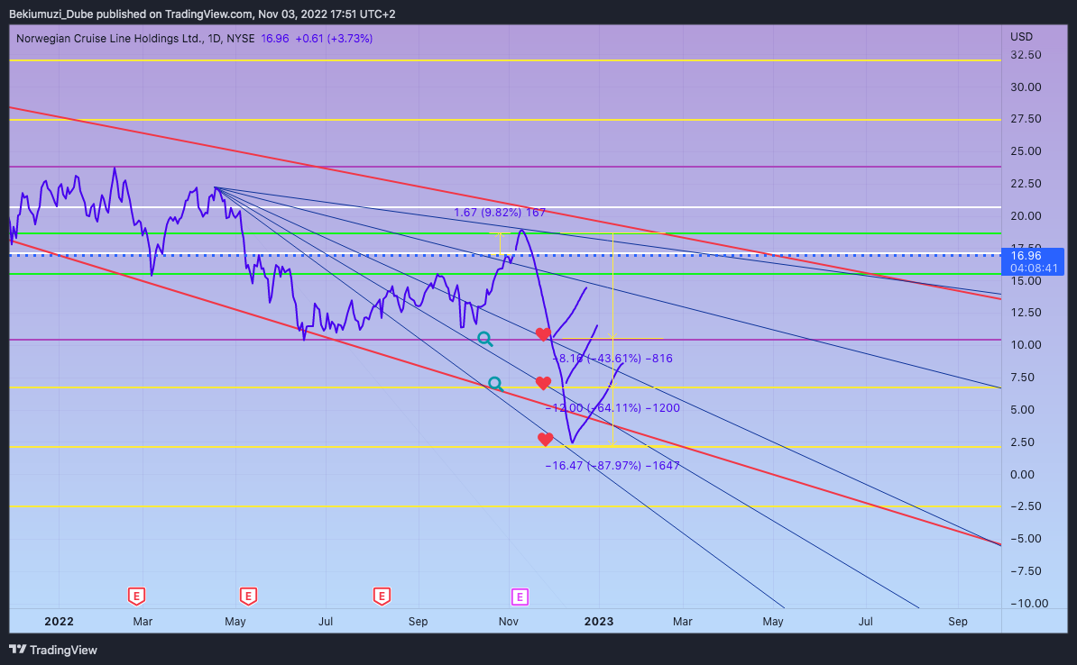
Task: Click the −16.47 (−87.97%) −1647 measurement label
Action: (x=612, y=465)
